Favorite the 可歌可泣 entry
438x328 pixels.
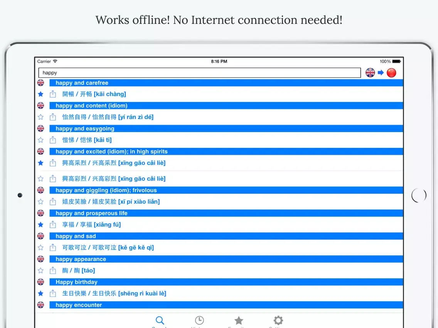[x=40, y=248]
